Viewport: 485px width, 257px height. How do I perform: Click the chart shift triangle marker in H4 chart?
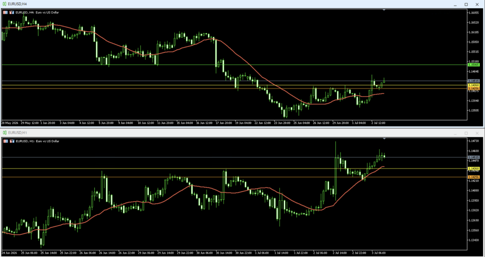click(x=384, y=10)
